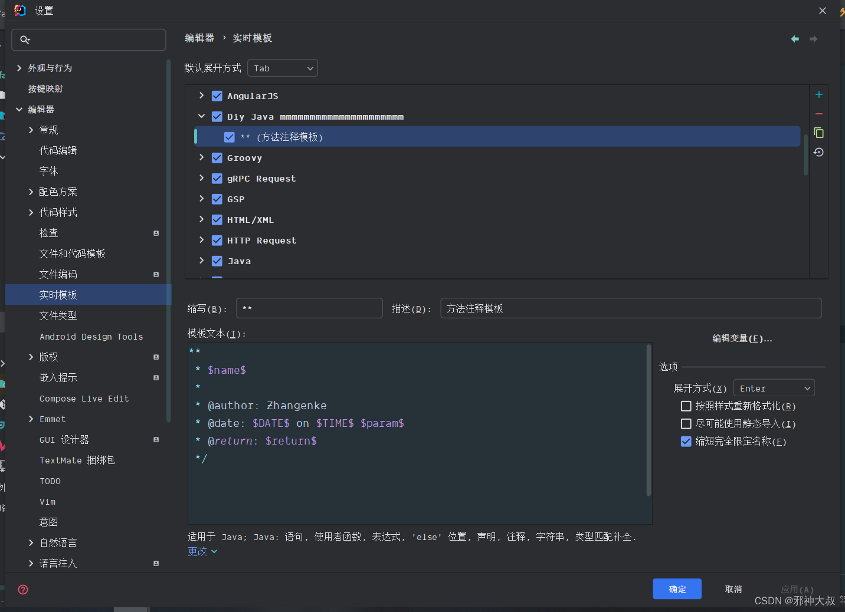Expand the 代码样式 tree node
This screenshot has width=845, height=612.
pos(31,213)
